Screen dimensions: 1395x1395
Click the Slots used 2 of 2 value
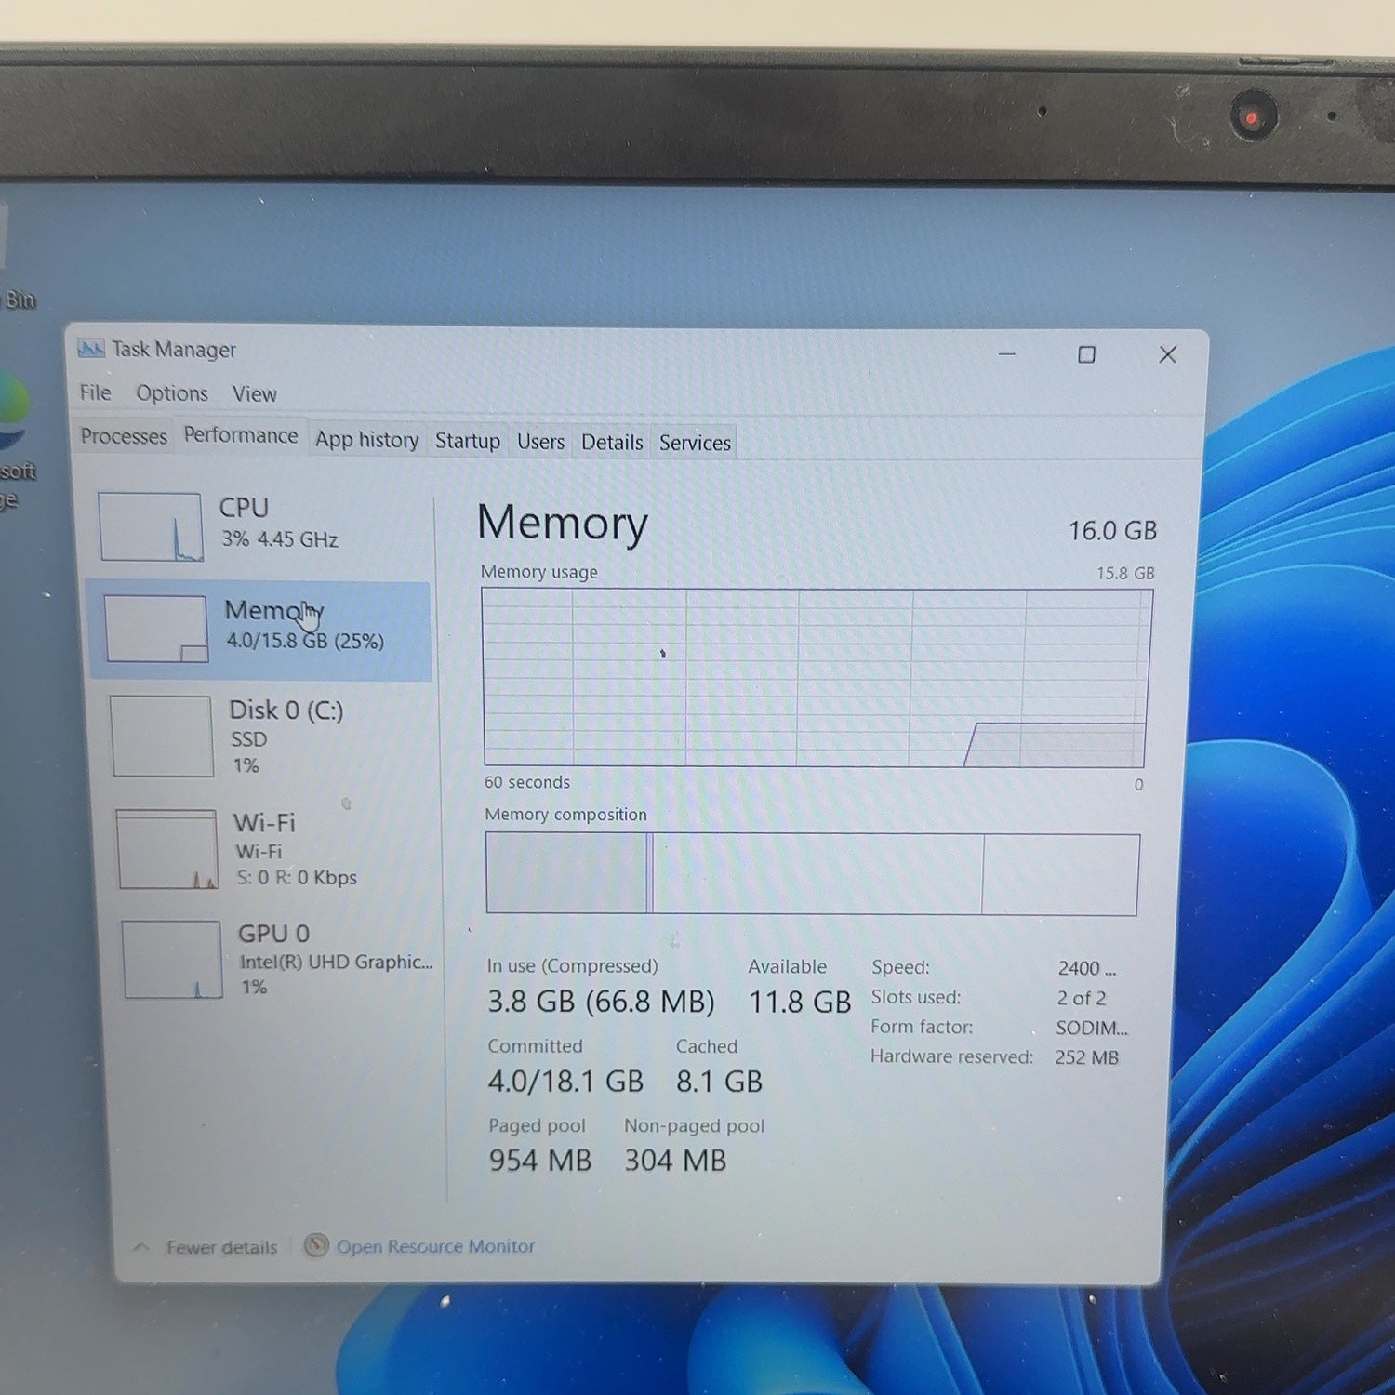click(1081, 998)
